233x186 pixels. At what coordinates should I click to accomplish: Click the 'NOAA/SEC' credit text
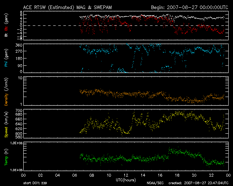point(155,183)
